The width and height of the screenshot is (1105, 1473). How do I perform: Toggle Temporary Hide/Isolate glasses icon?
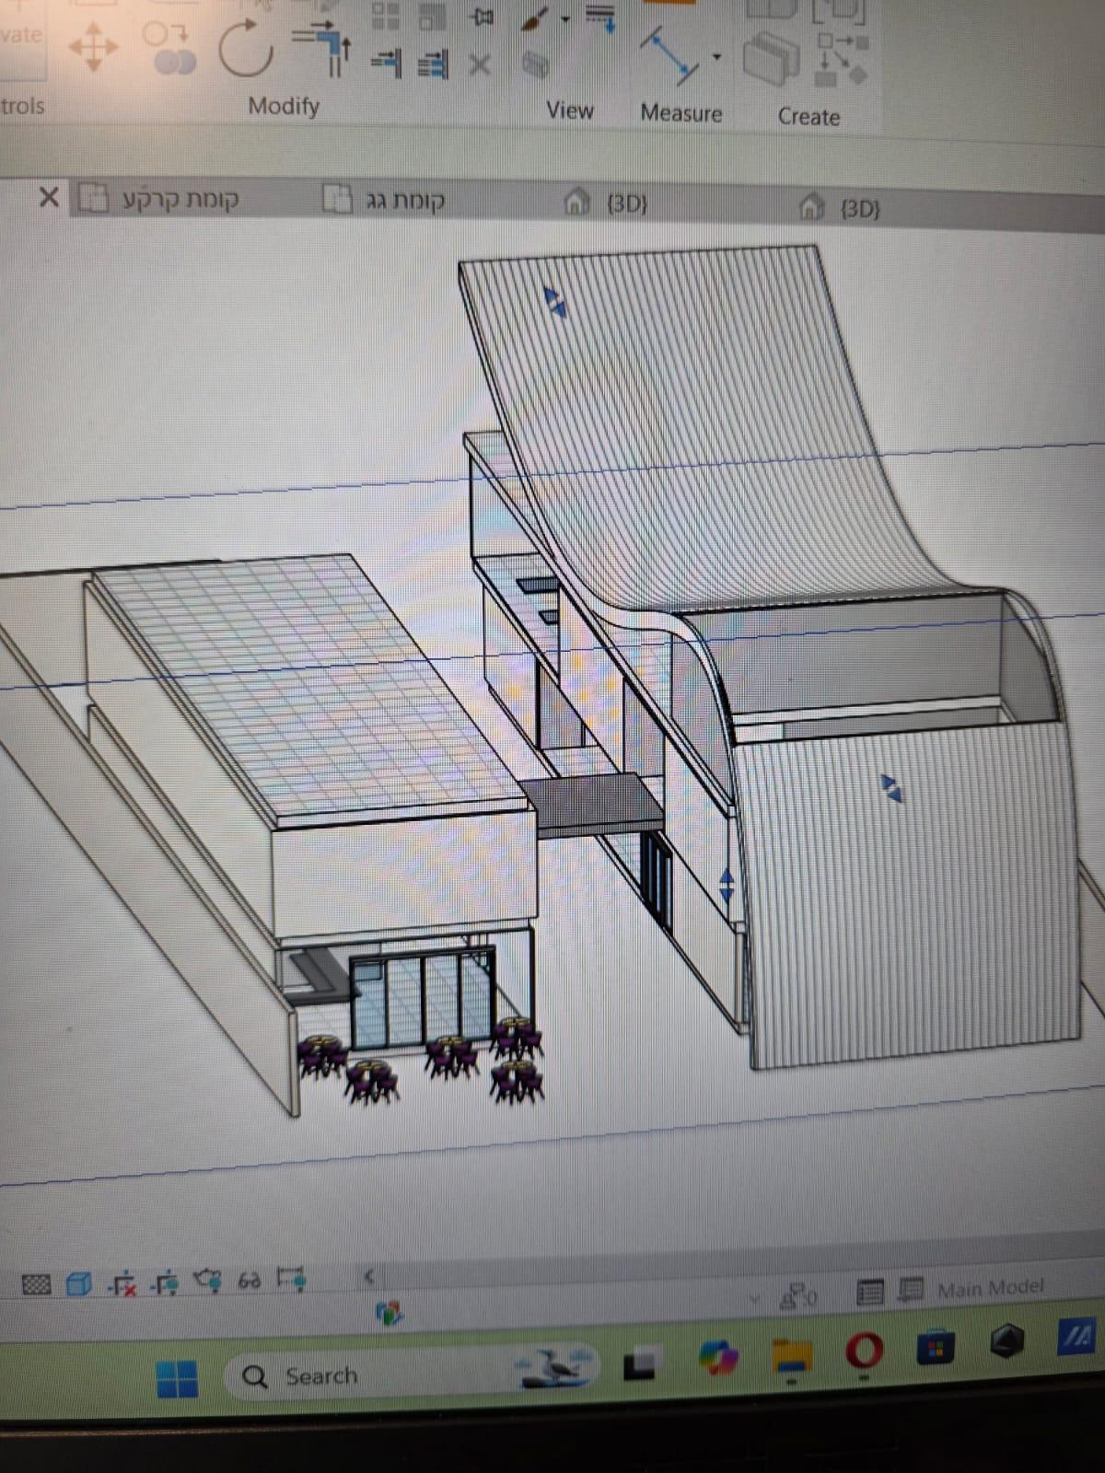(250, 1281)
